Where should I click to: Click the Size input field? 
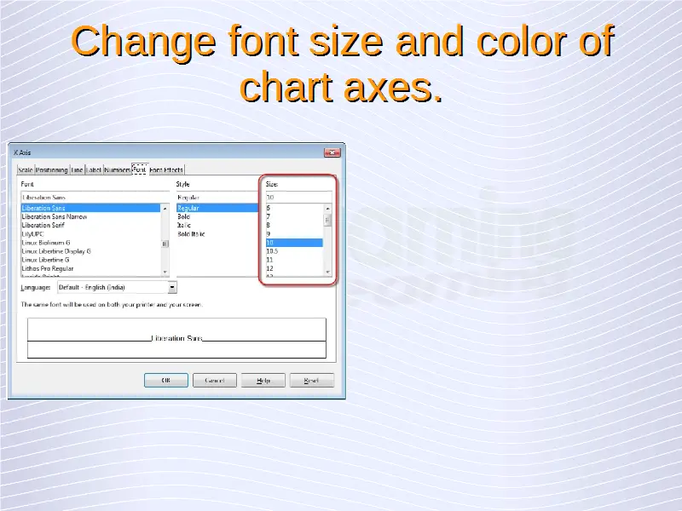pos(298,197)
